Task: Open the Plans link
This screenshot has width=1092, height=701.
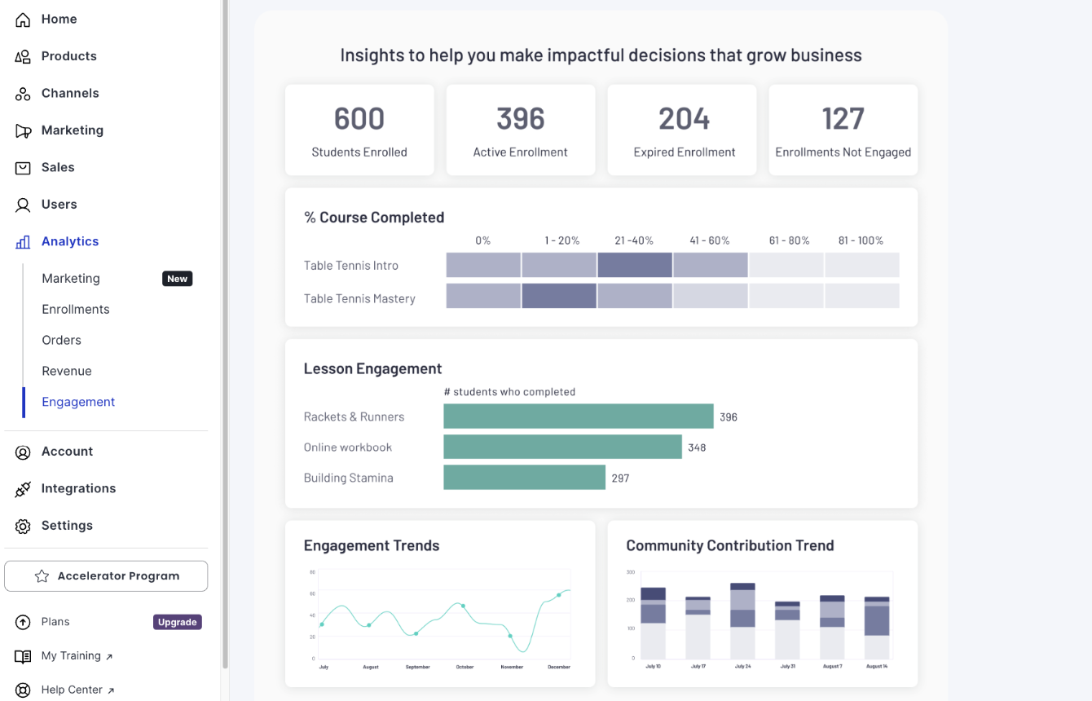Action: [55, 622]
